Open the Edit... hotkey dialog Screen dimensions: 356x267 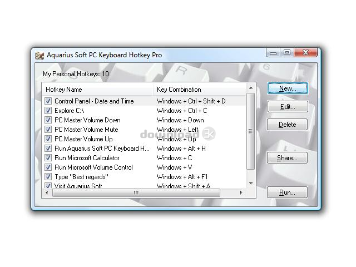(x=288, y=106)
